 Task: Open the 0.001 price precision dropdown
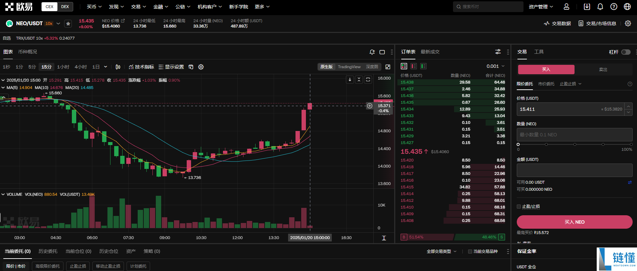point(496,66)
